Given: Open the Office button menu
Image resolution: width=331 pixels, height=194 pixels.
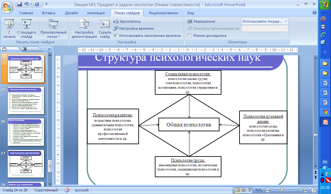Looking at the screenshot, I should pyautogui.click(x=7, y=6).
